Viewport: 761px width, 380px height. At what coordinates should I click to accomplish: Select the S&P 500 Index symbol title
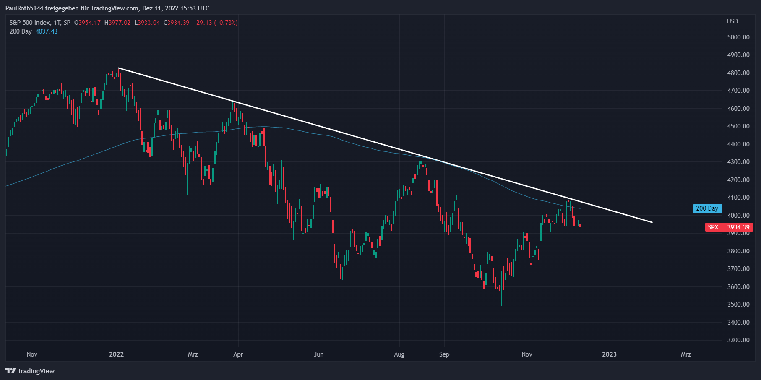click(30, 23)
